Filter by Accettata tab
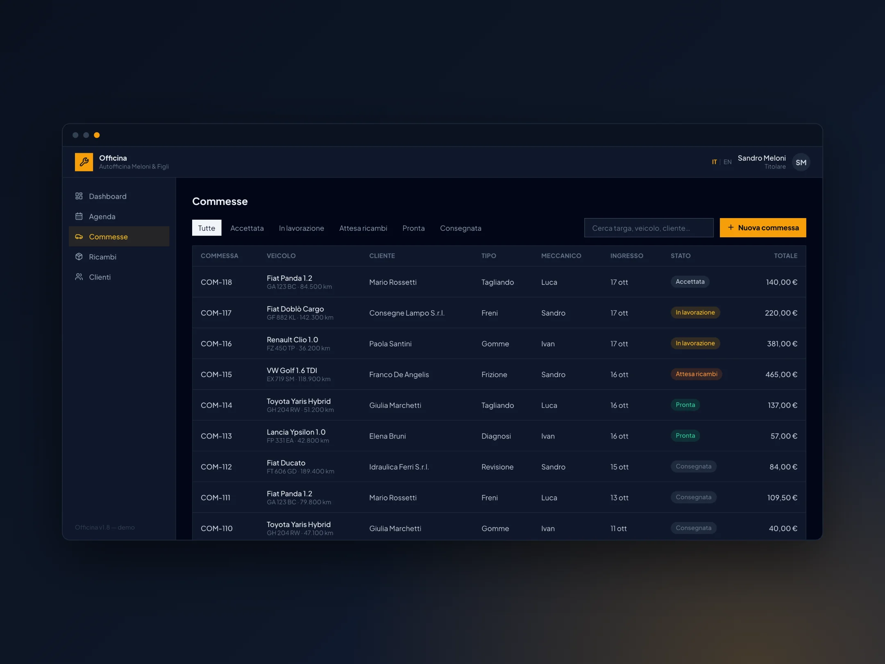 247,228
